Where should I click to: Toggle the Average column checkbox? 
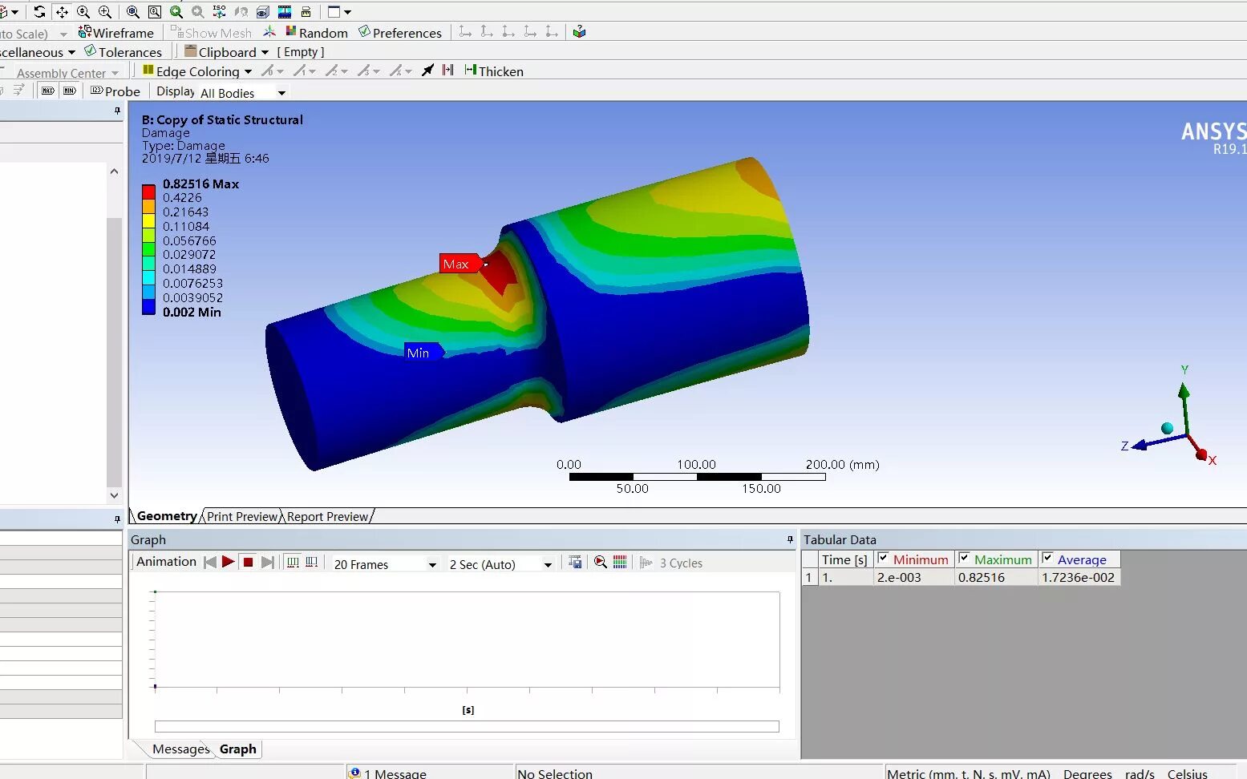point(1047,559)
